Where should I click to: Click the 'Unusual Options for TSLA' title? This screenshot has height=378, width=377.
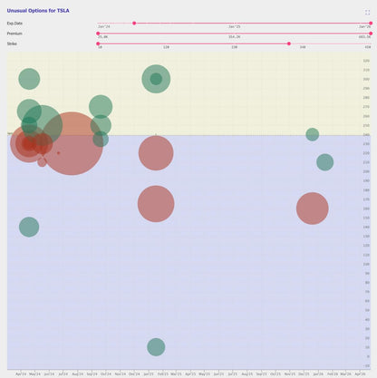pos(38,11)
